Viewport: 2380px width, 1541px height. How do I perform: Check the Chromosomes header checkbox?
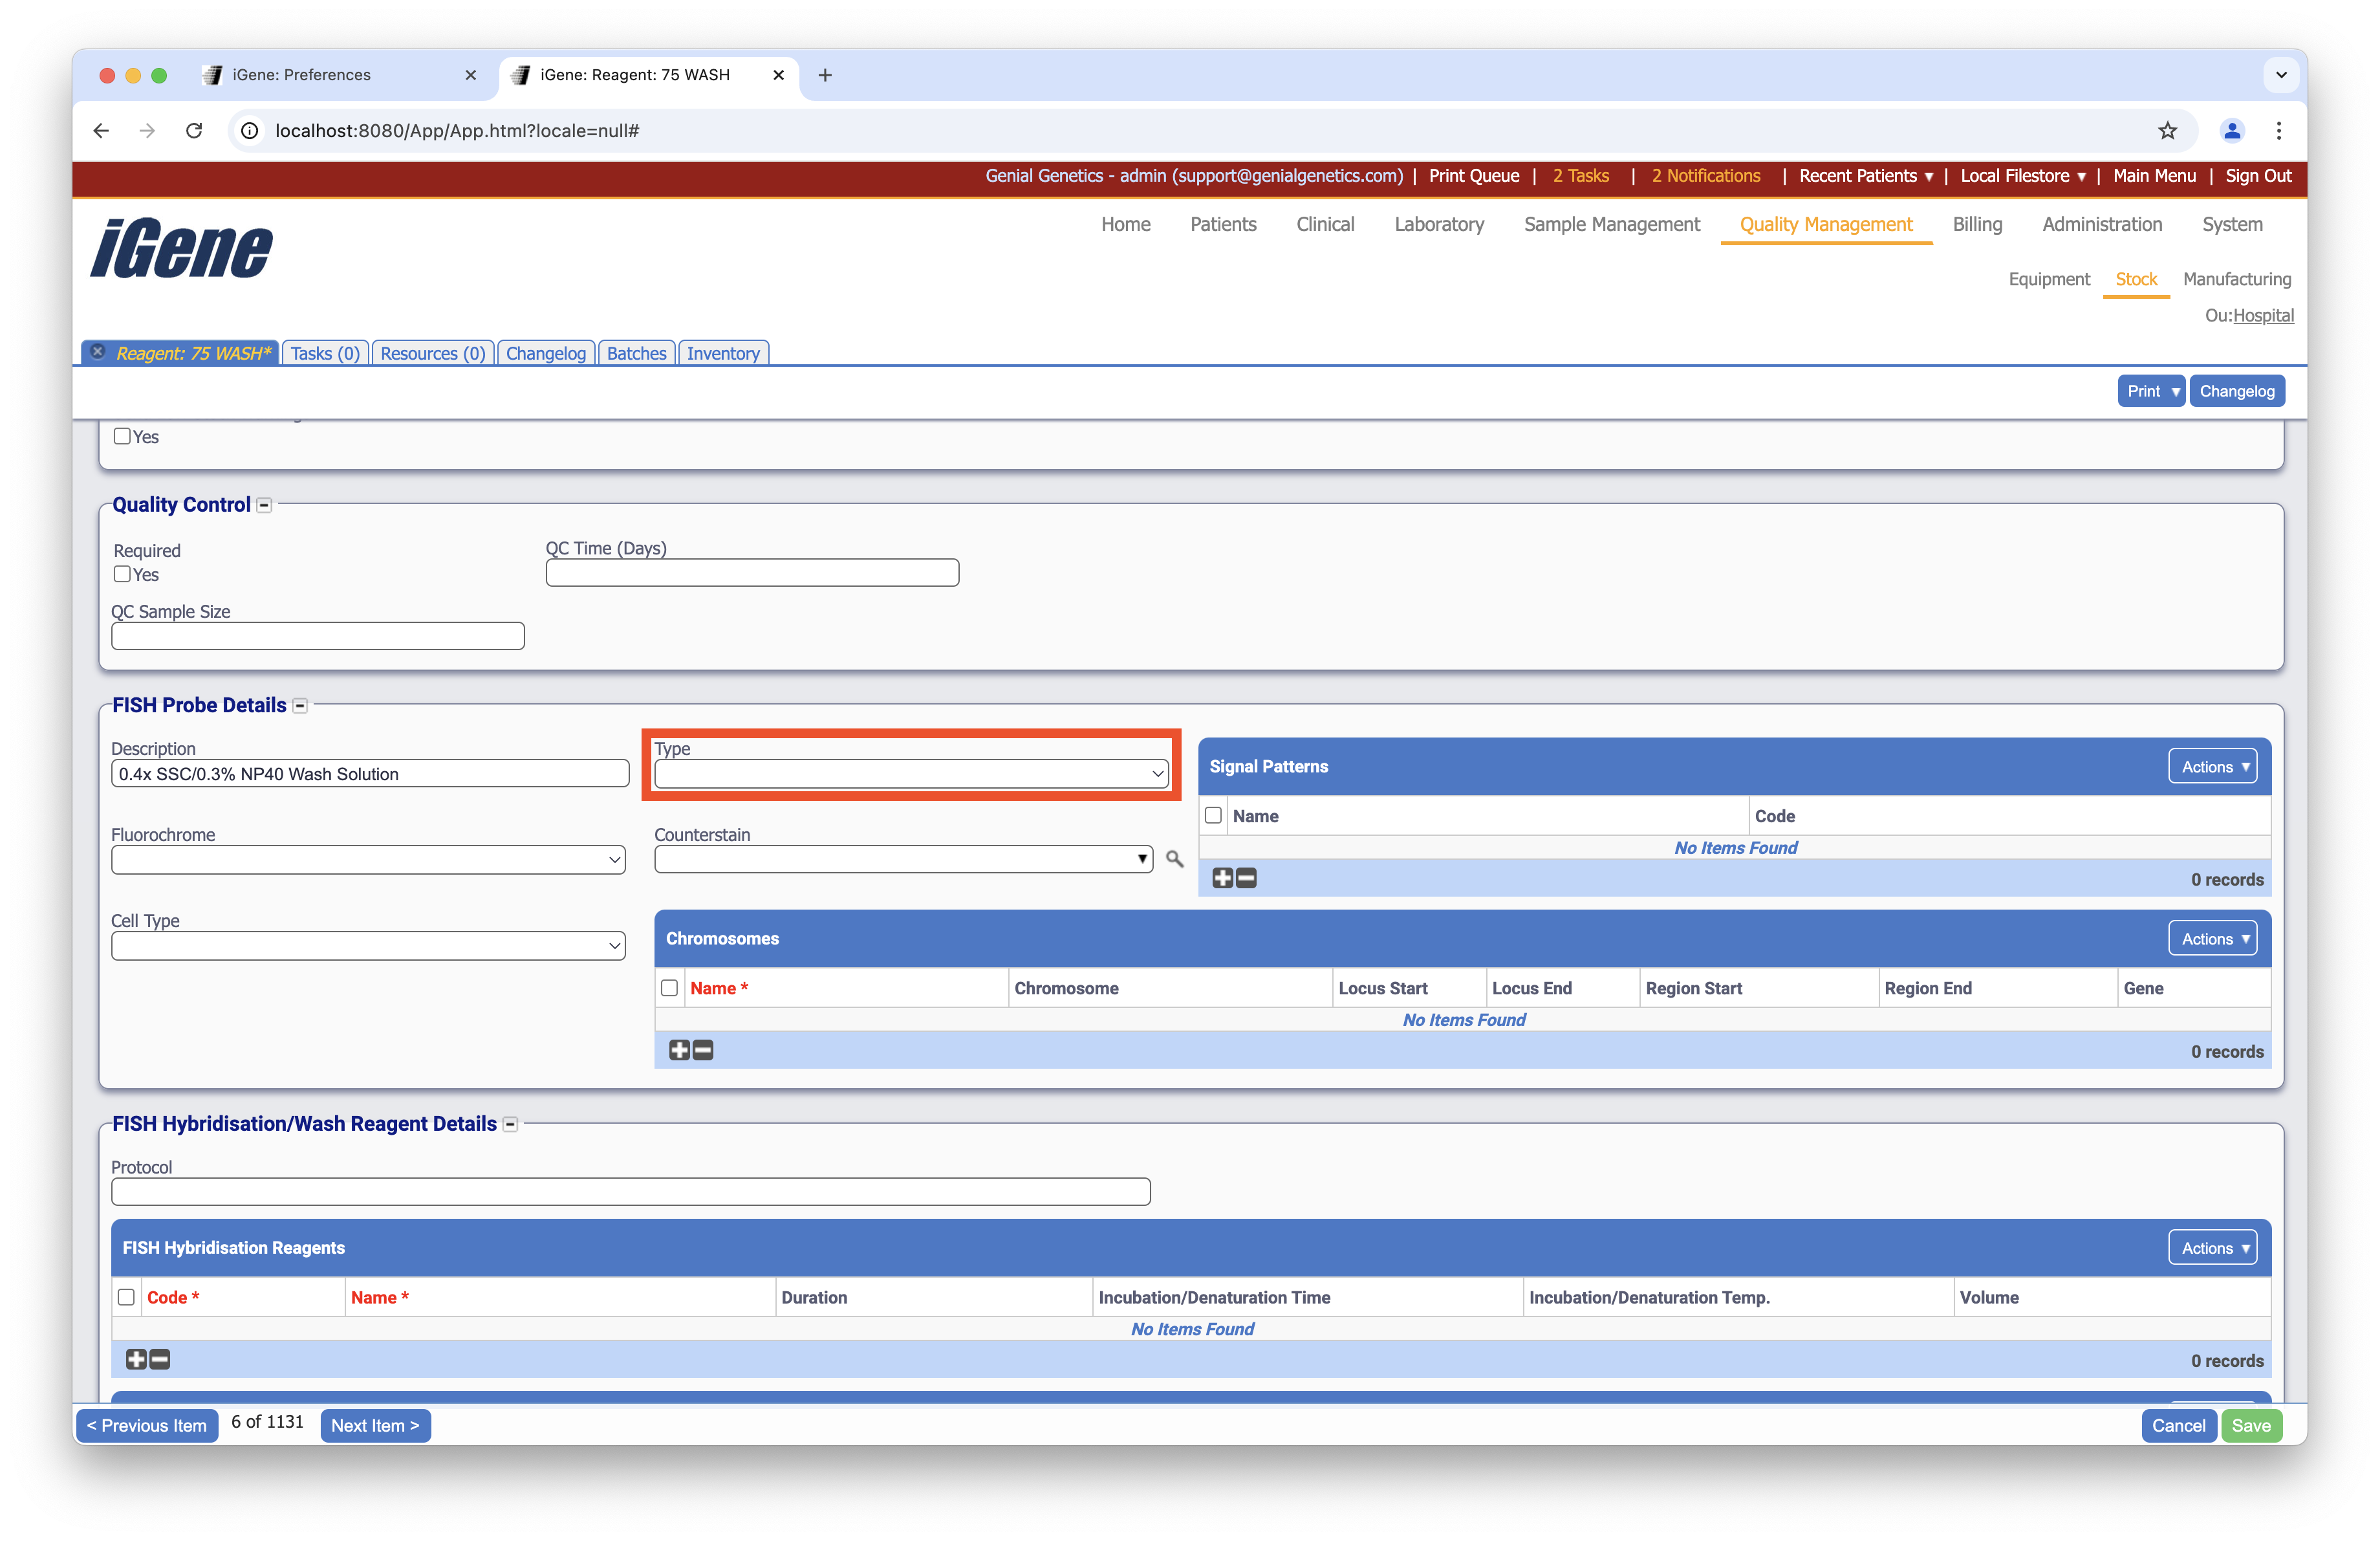(x=670, y=988)
